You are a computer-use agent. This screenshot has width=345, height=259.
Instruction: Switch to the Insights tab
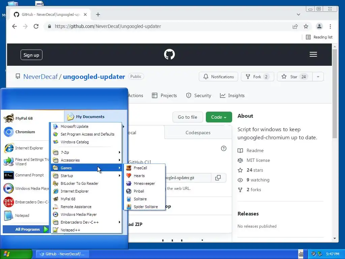click(232, 95)
